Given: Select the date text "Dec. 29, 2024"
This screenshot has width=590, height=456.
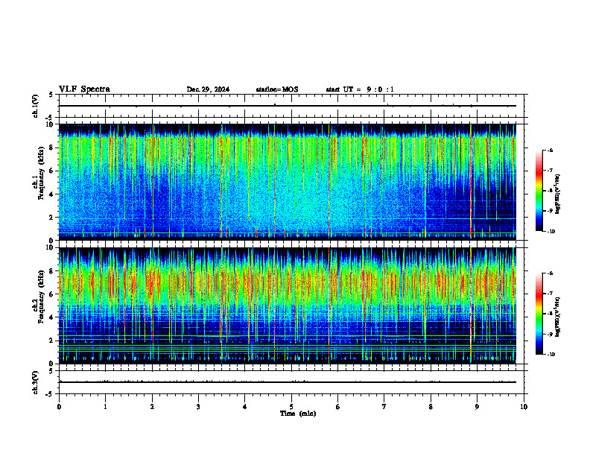Looking at the screenshot, I should (208, 89).
